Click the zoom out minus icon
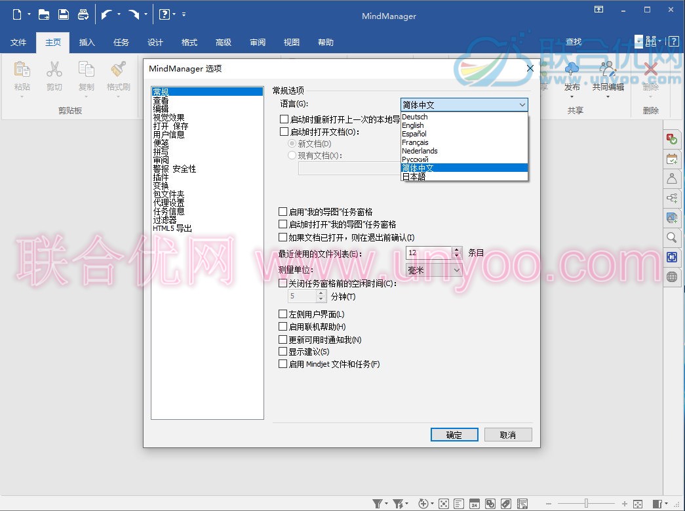The height and width of the screenshot is (511, 685). click(549, 504)
